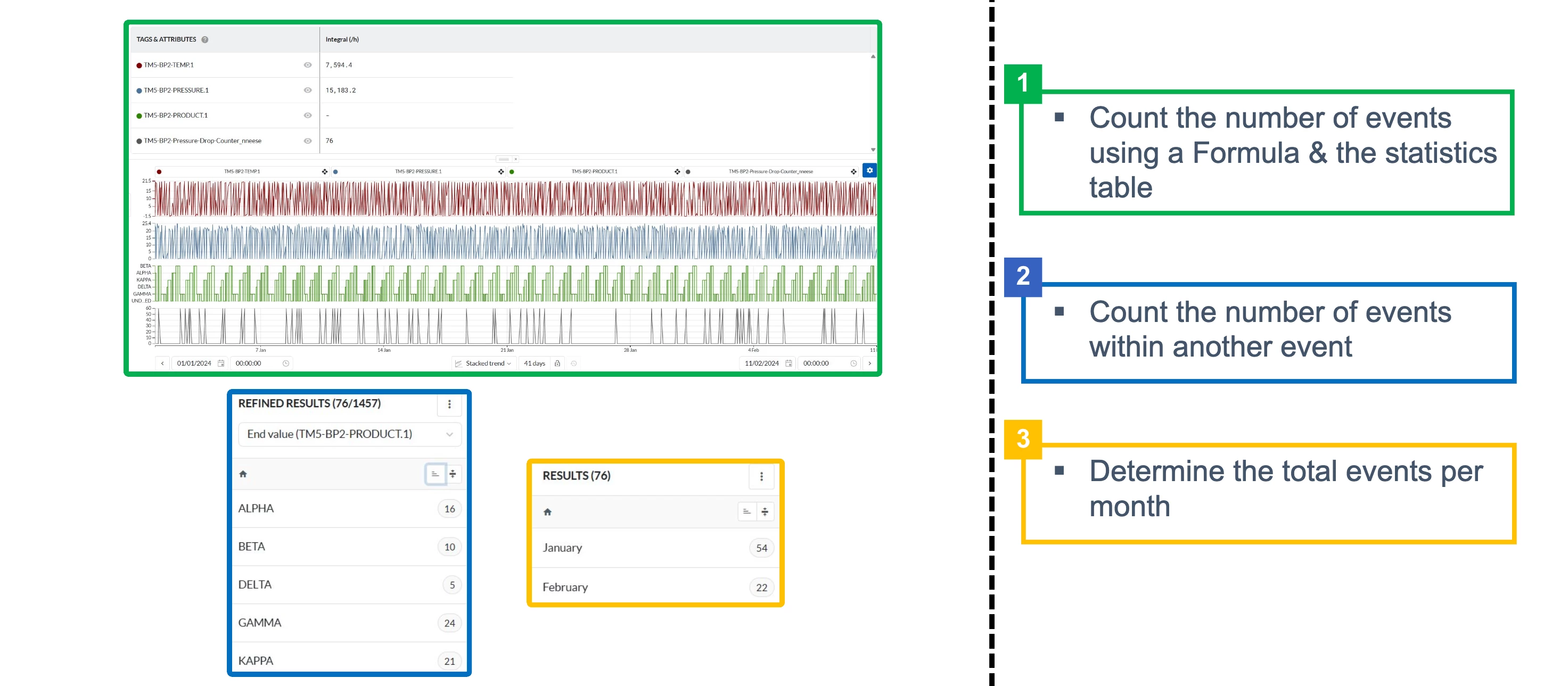Open the help icon beside Tags & Attributes

(205, 39)
